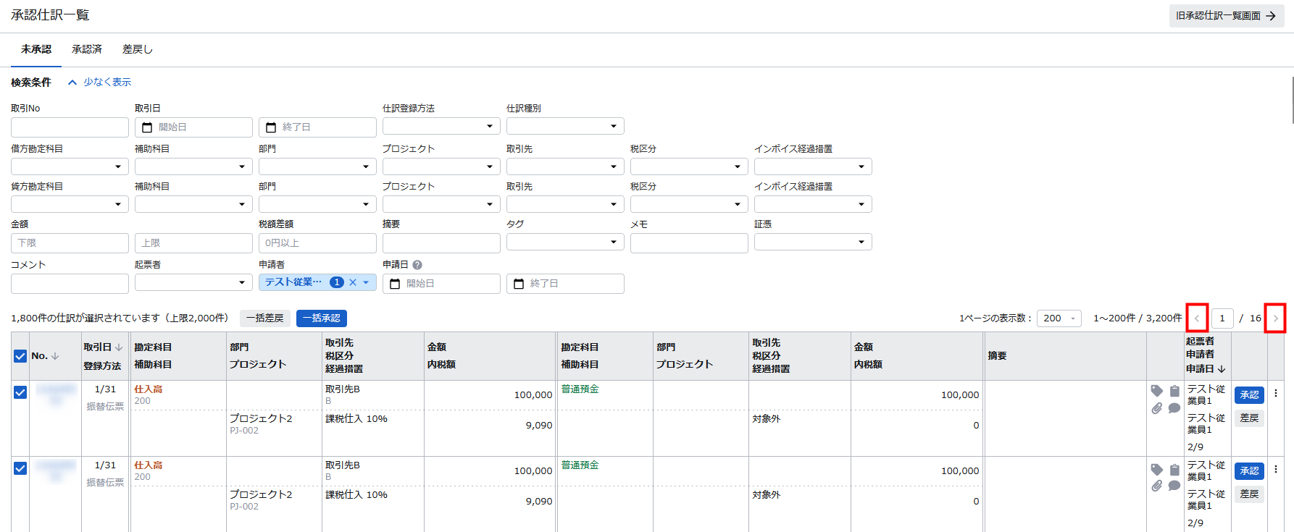Image resolution: width=1294 pixels, height=532 pixels.
Task: Open the 1ページの表示数 dropdown showing 200
Action: (x=1059, y=318)
